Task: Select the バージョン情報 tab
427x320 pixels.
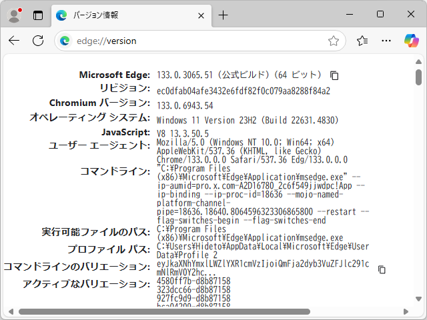Action: 131,15
